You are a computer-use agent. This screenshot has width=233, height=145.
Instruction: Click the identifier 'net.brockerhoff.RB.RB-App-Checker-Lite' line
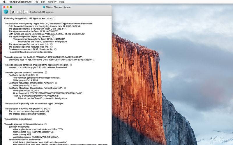(x=47, y=34)
